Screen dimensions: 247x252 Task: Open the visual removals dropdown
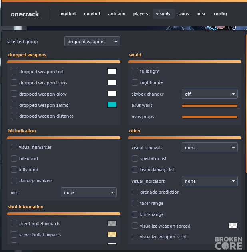[x=209, y=147]
